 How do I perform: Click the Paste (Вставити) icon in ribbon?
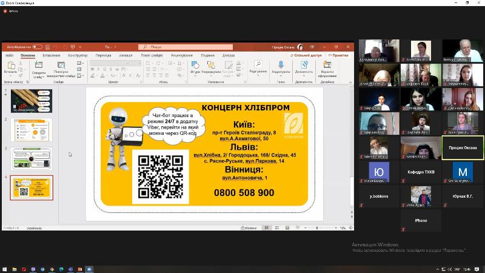tap(10, 64)
